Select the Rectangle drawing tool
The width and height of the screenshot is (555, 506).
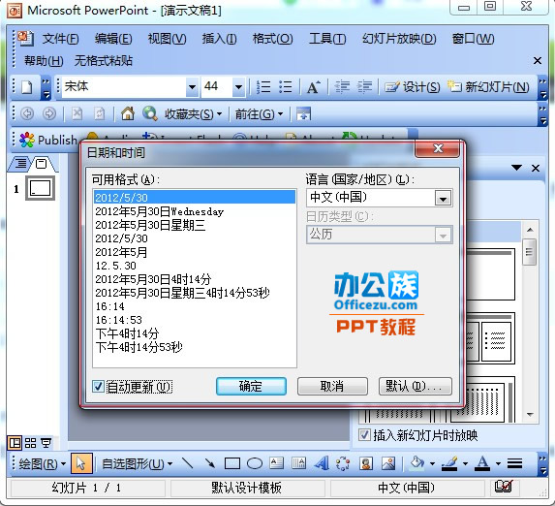tap(232, 463)
